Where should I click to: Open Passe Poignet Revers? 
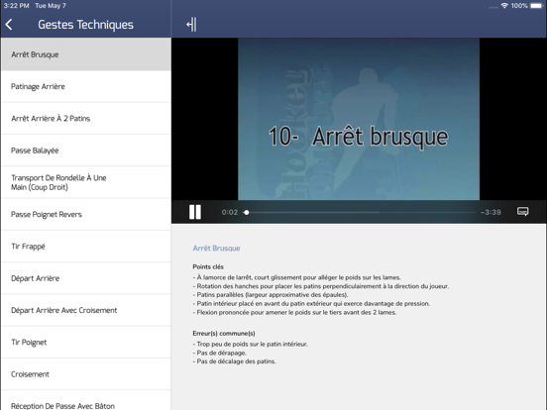86,215
